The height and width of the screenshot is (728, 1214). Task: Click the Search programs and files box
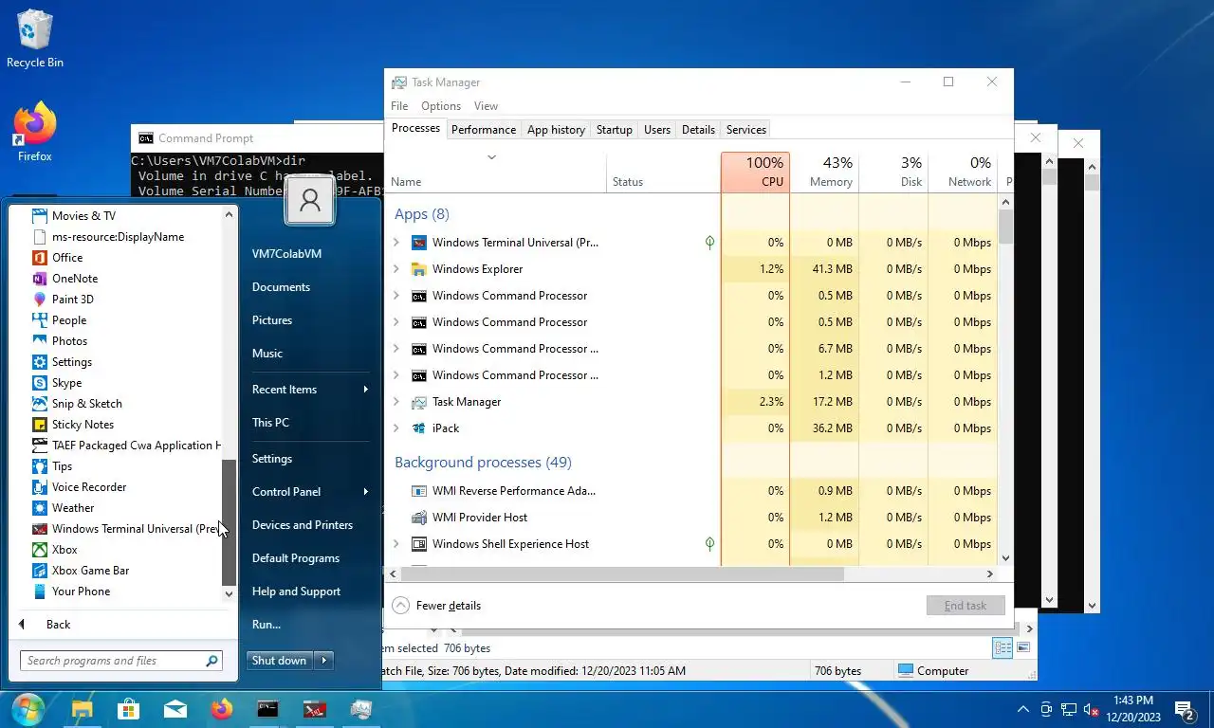pyautogui.click(x=120, y=661)
